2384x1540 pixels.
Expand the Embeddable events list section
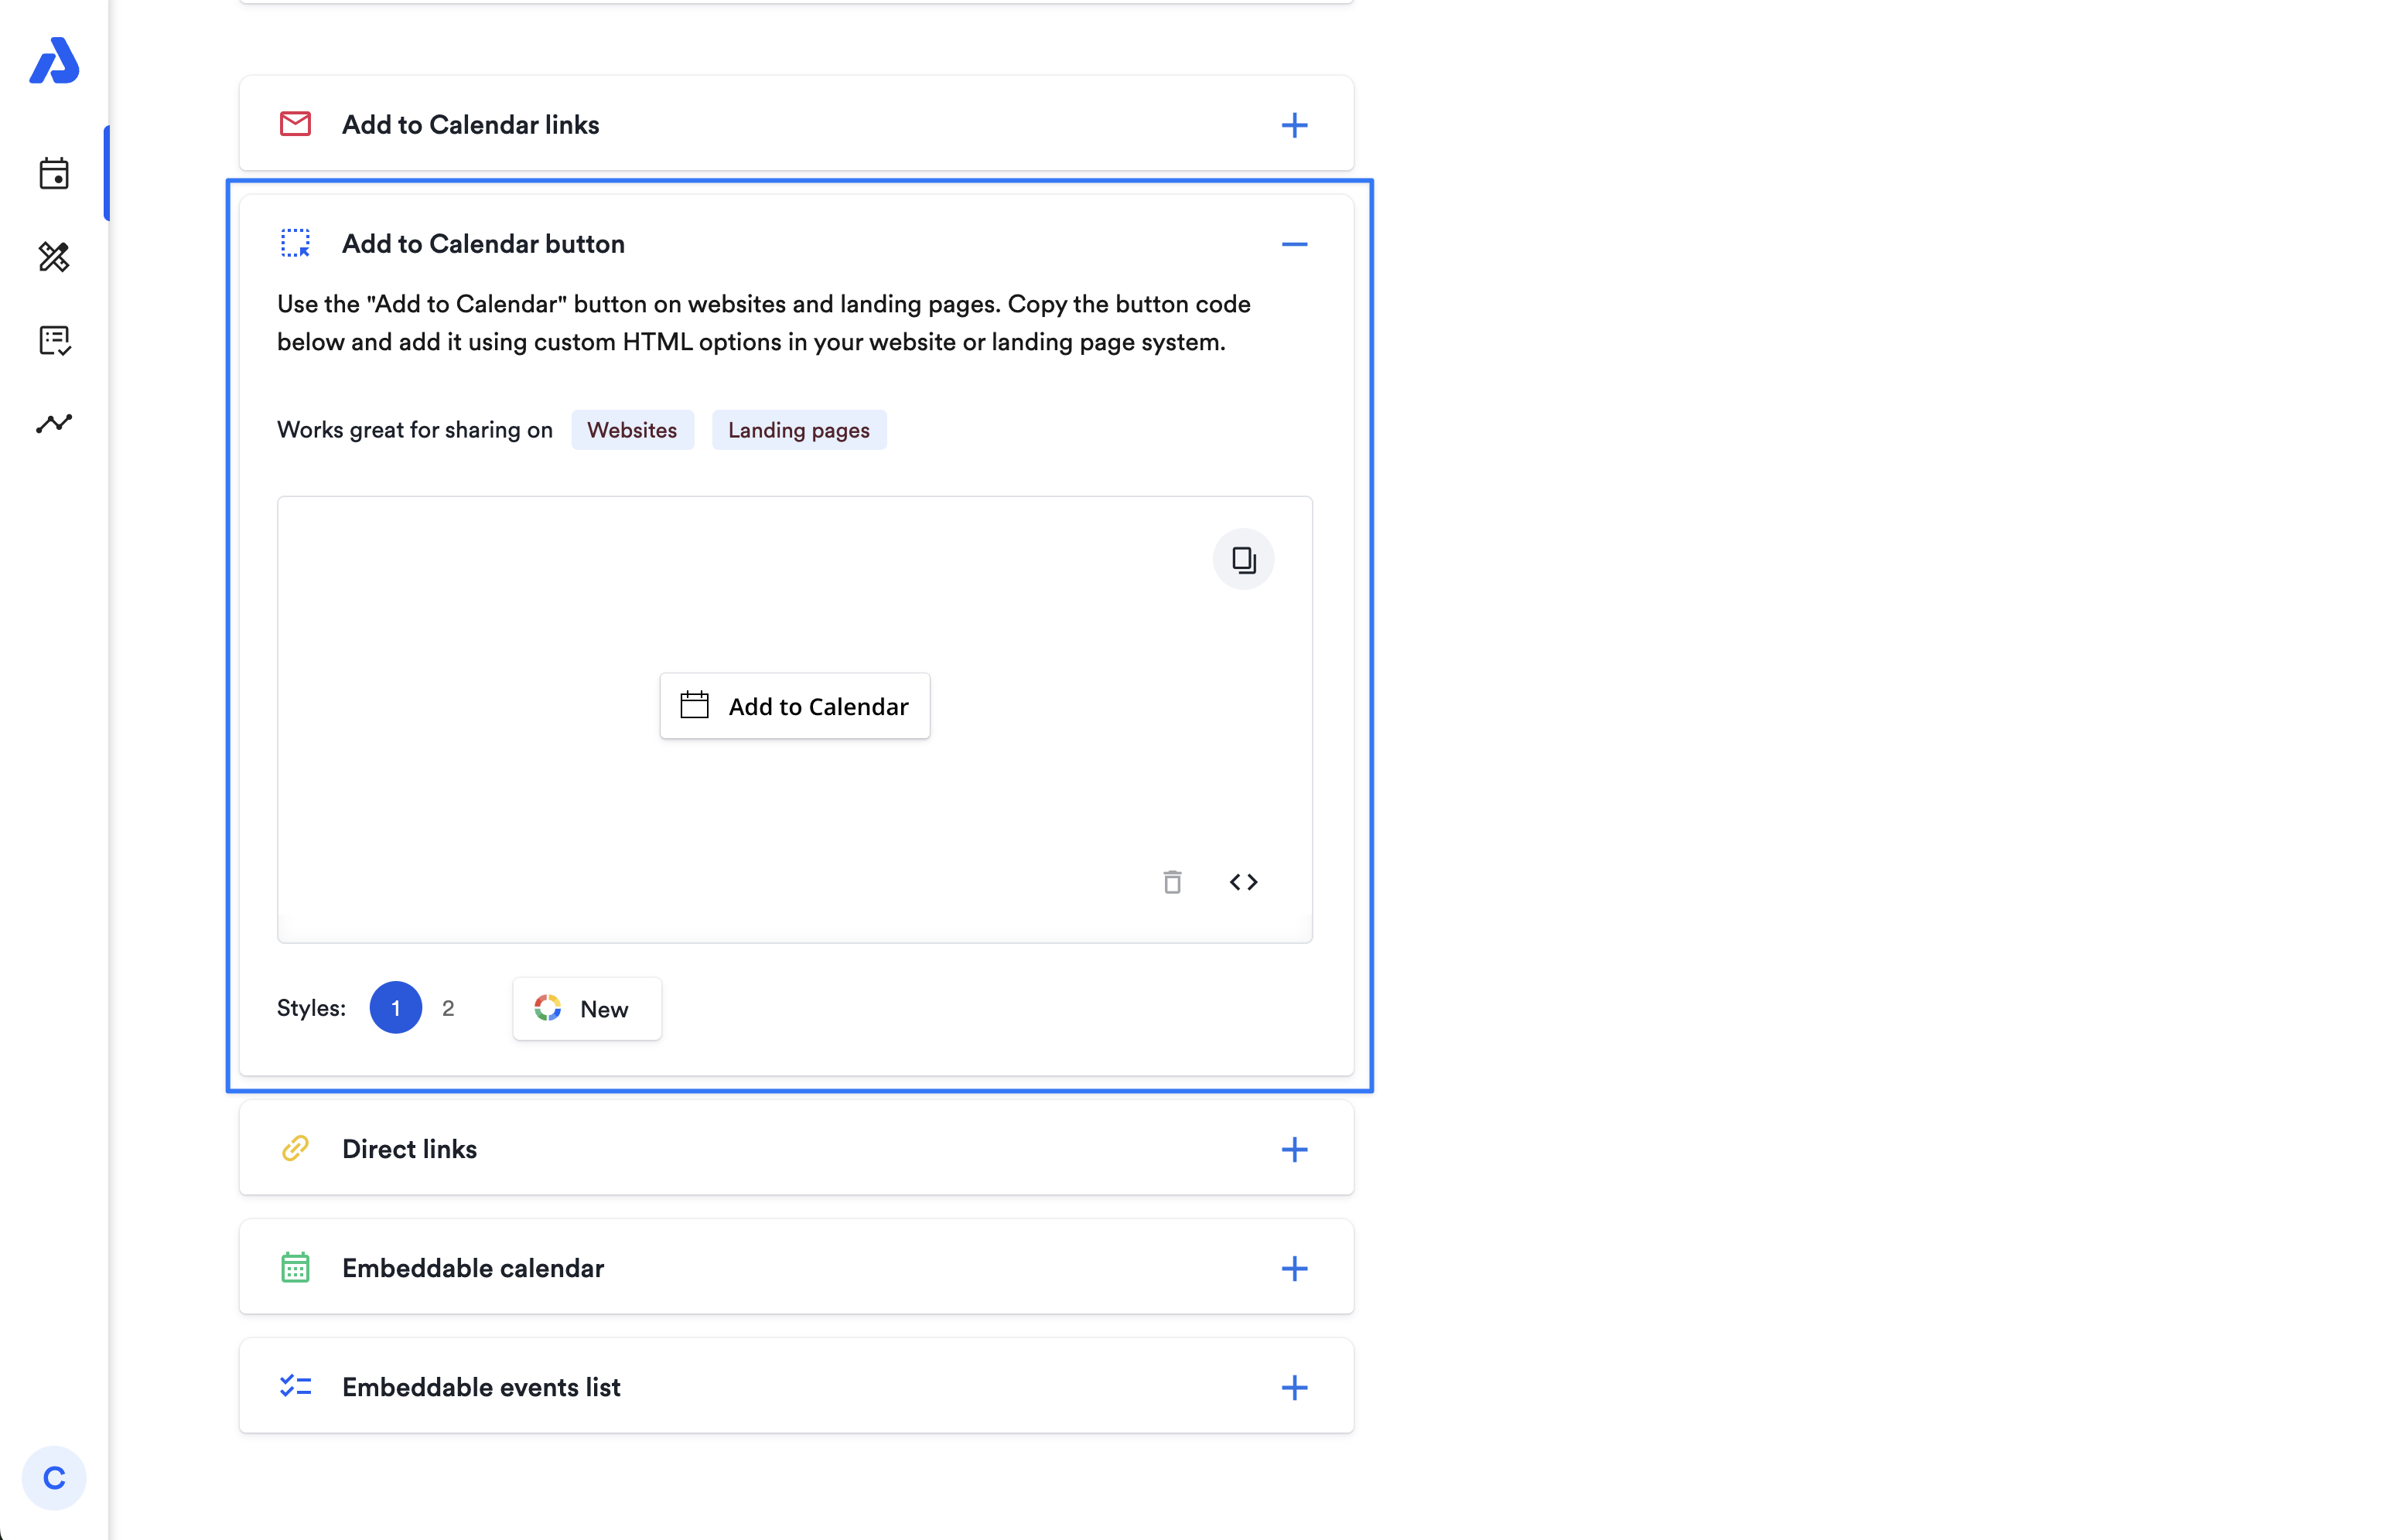(1293, 1387)
